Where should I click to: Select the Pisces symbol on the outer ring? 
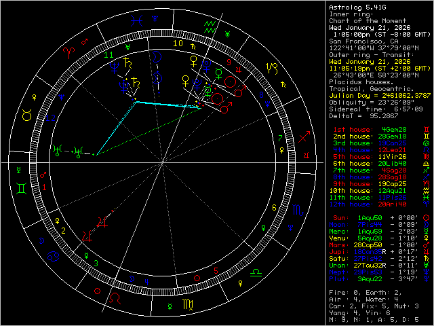pyautogui.click(x=137, y=20)
